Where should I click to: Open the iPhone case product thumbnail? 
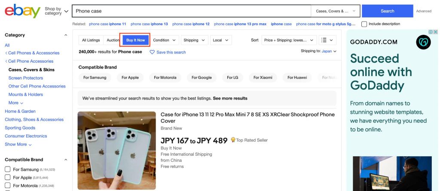117,151
